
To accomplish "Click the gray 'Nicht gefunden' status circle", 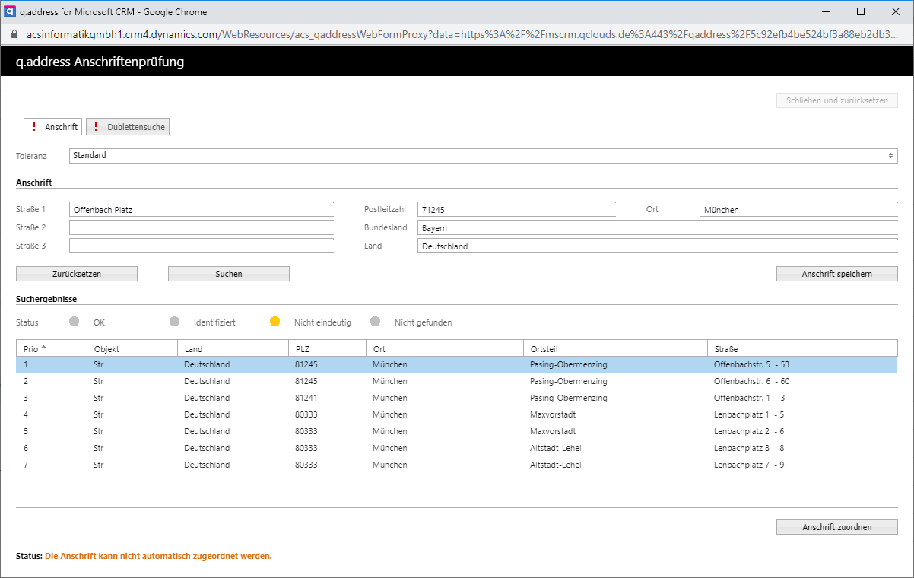I will (375, 322).
